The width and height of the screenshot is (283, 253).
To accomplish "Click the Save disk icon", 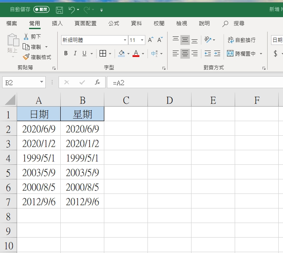I will pyautogui.click(x=59, y=9).
